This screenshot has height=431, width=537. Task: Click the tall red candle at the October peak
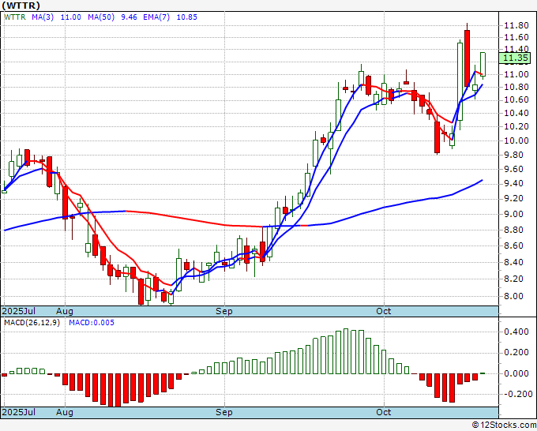click(468, 55)
